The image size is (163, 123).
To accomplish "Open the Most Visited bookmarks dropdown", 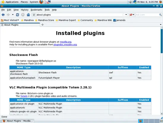I will tap(10, 20).
